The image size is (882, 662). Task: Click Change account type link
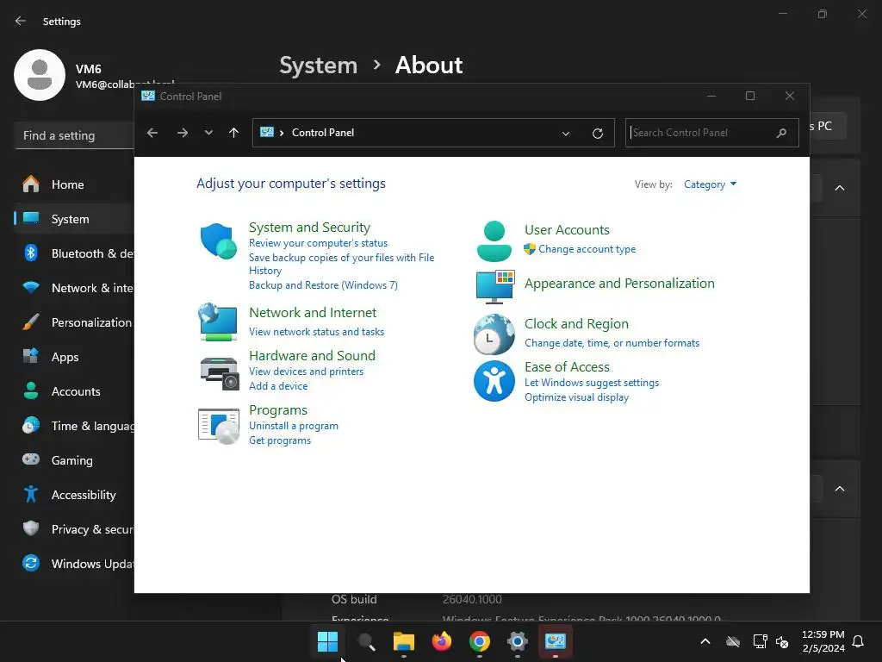pyautogui.click(x=587, y=249)
